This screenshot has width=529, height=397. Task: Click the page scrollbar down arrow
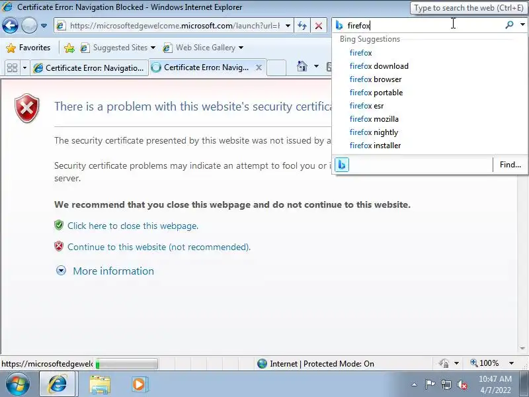click(522, 348)
